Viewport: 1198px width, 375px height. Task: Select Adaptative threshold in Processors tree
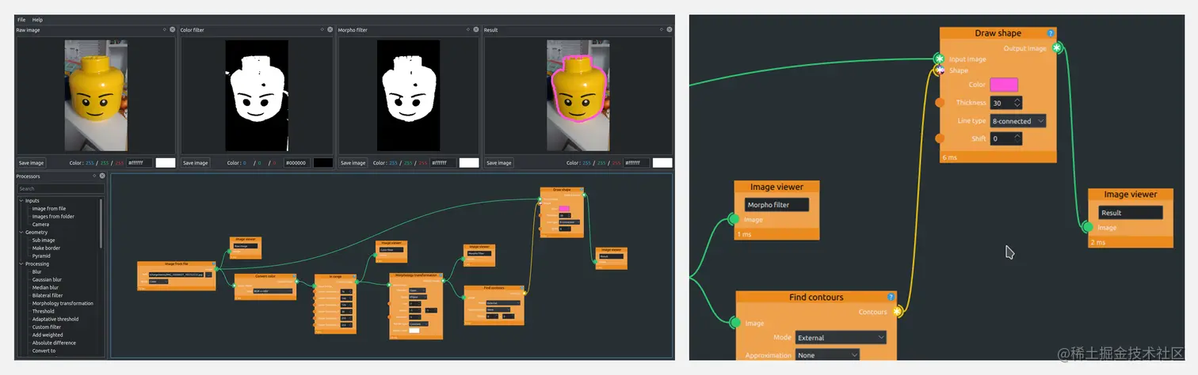[x=55, y=319]
